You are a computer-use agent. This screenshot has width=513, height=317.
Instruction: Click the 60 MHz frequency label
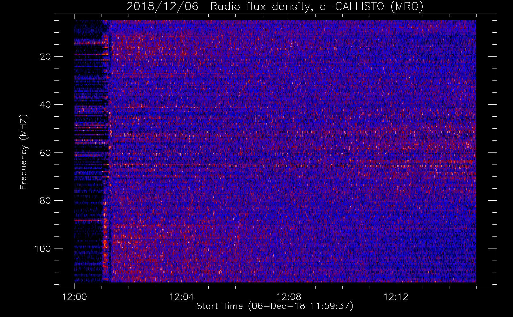click(x=46, y=153)
